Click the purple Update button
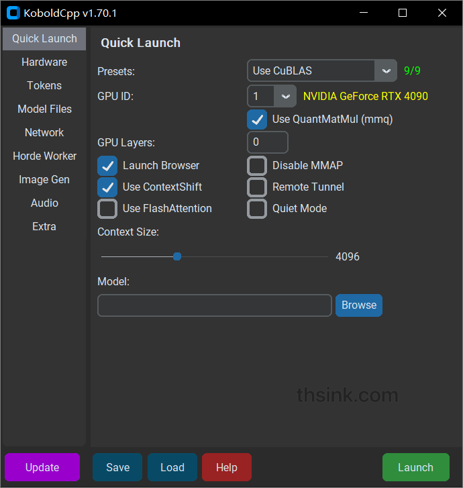 [42, 467]
